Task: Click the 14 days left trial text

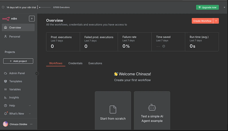Action: [x=21, y=7]
